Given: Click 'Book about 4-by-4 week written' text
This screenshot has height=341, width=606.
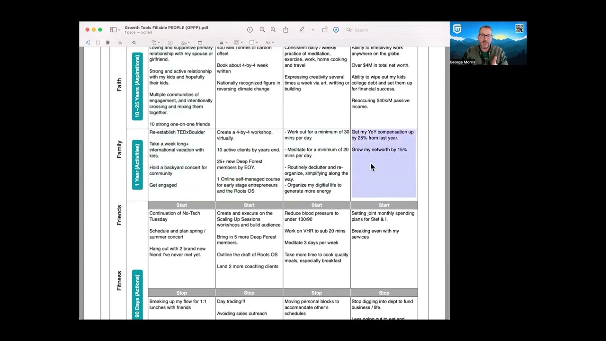Looking at the screenshot, I should coord(242,68).
